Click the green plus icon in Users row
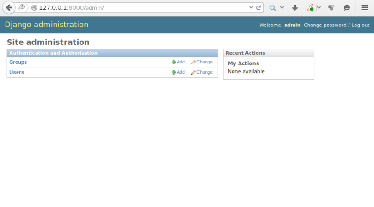 click(x=174, y=72)
